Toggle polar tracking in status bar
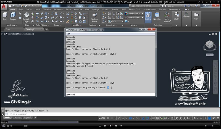 130,118
